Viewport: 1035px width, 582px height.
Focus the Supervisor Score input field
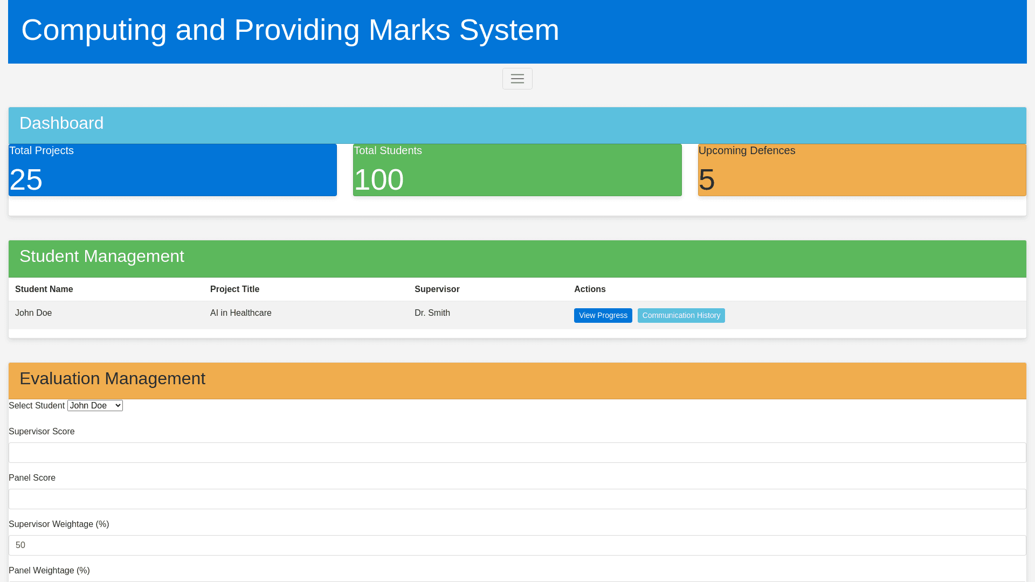(517, 453)
